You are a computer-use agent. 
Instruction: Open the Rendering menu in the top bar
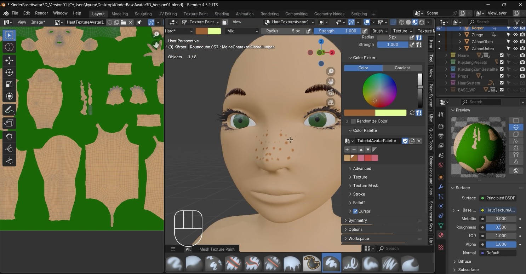point(269,14)
